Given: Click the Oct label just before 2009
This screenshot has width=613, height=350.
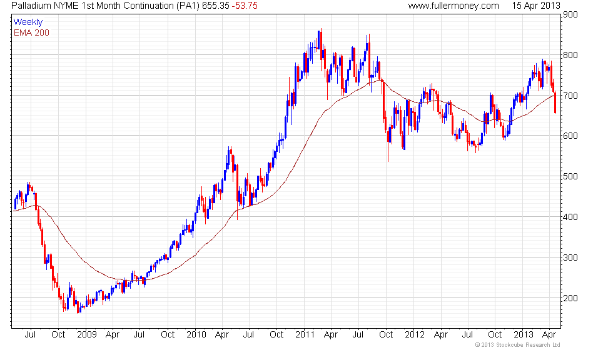Looking at the screenshot, I should (x=58, y=335).
